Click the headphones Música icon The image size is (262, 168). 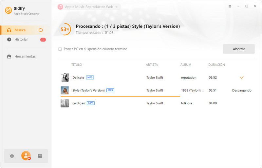[9, 30]
